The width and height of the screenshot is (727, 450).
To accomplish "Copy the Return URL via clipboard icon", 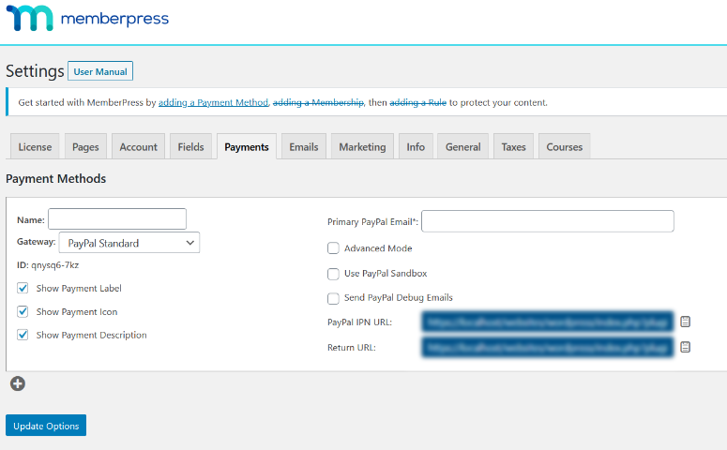I will (x=685, y=347).
